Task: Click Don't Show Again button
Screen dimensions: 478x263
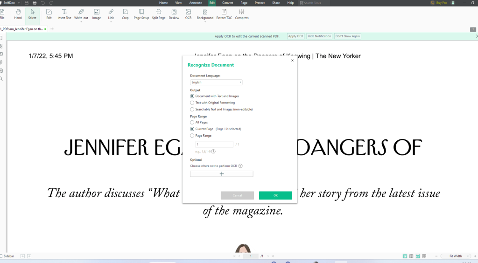Action: (347, 36)
